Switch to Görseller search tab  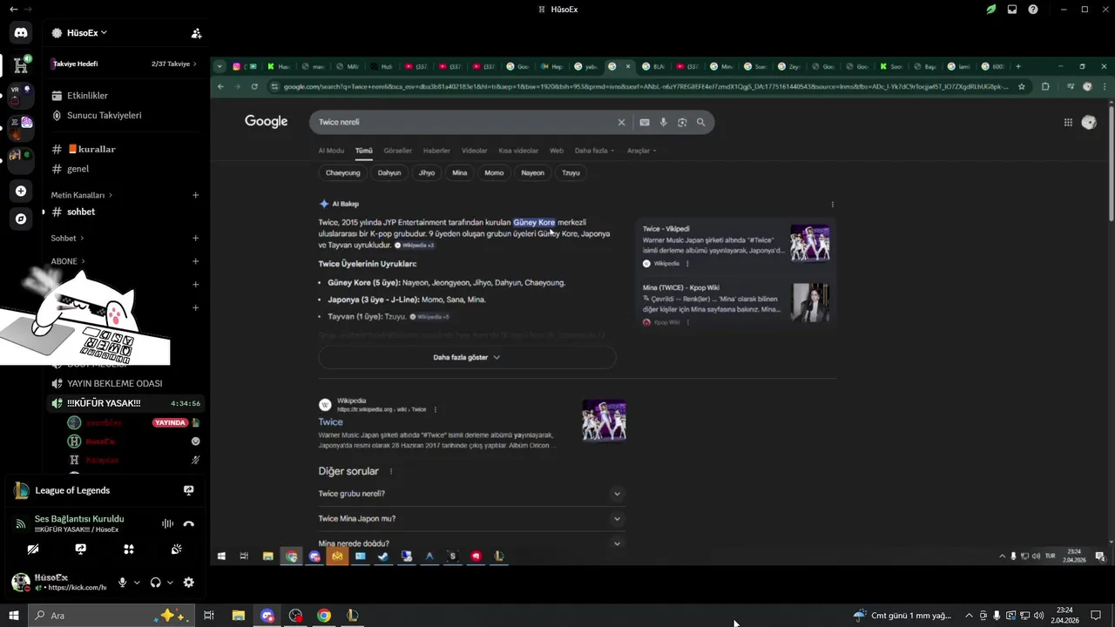(x=397, y=151)
